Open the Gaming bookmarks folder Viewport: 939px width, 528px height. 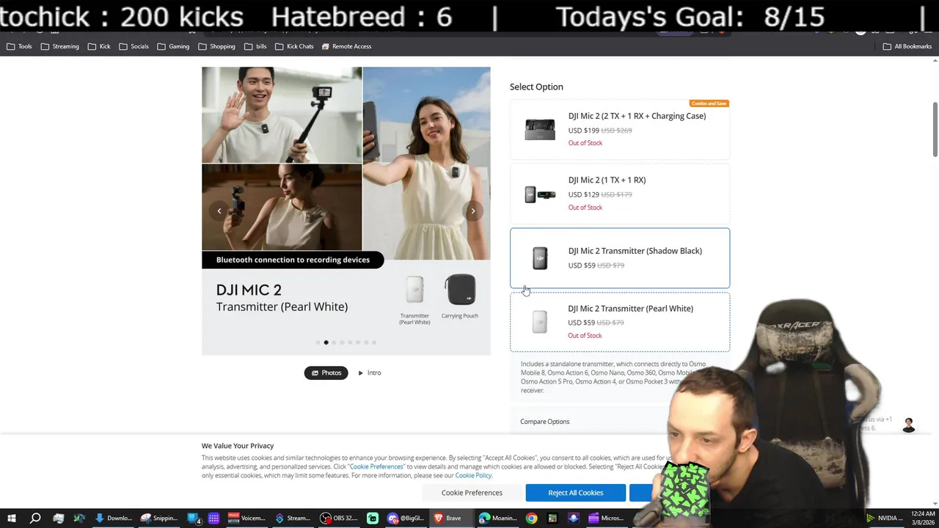(173, 46)
